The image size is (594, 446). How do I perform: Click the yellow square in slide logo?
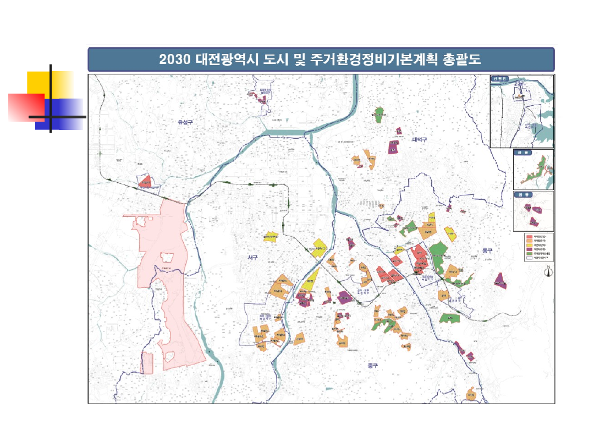51,81
